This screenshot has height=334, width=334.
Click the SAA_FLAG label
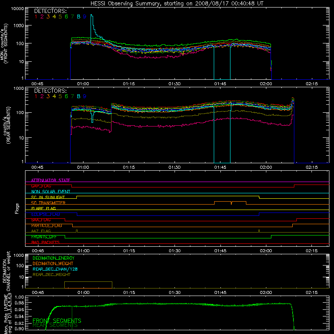[41, 220]
